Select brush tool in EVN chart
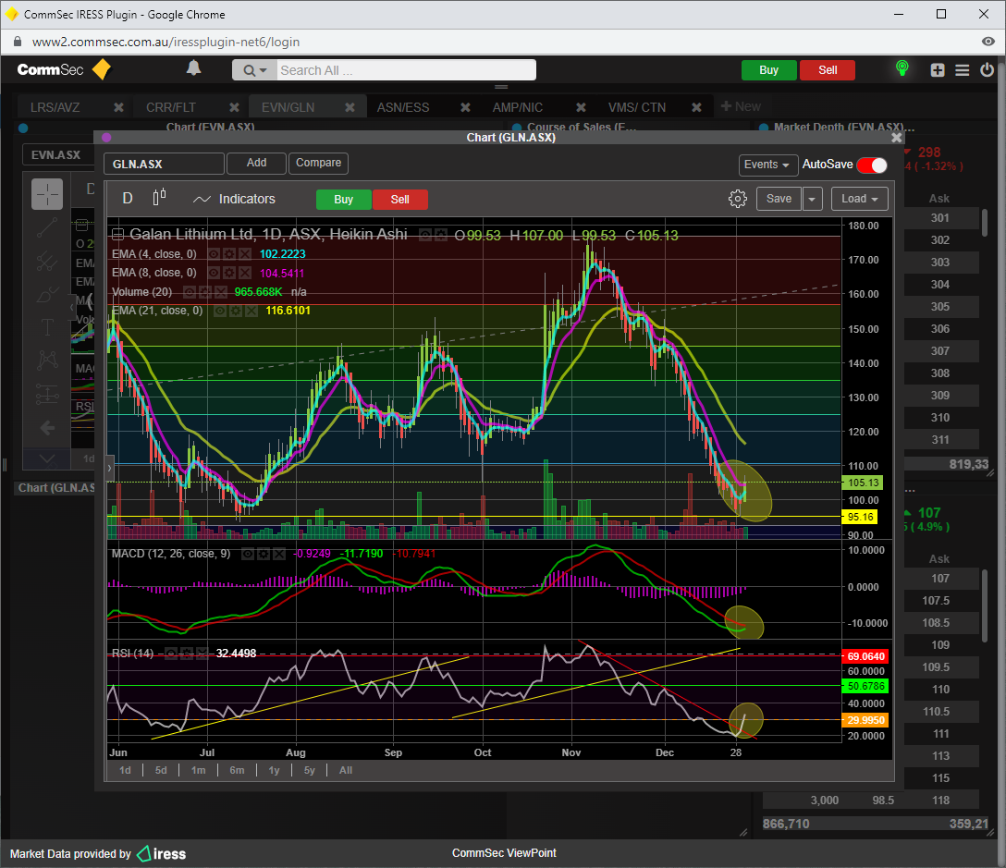Viewport: 1006px width, 868px height. click(x=47, y=295)
